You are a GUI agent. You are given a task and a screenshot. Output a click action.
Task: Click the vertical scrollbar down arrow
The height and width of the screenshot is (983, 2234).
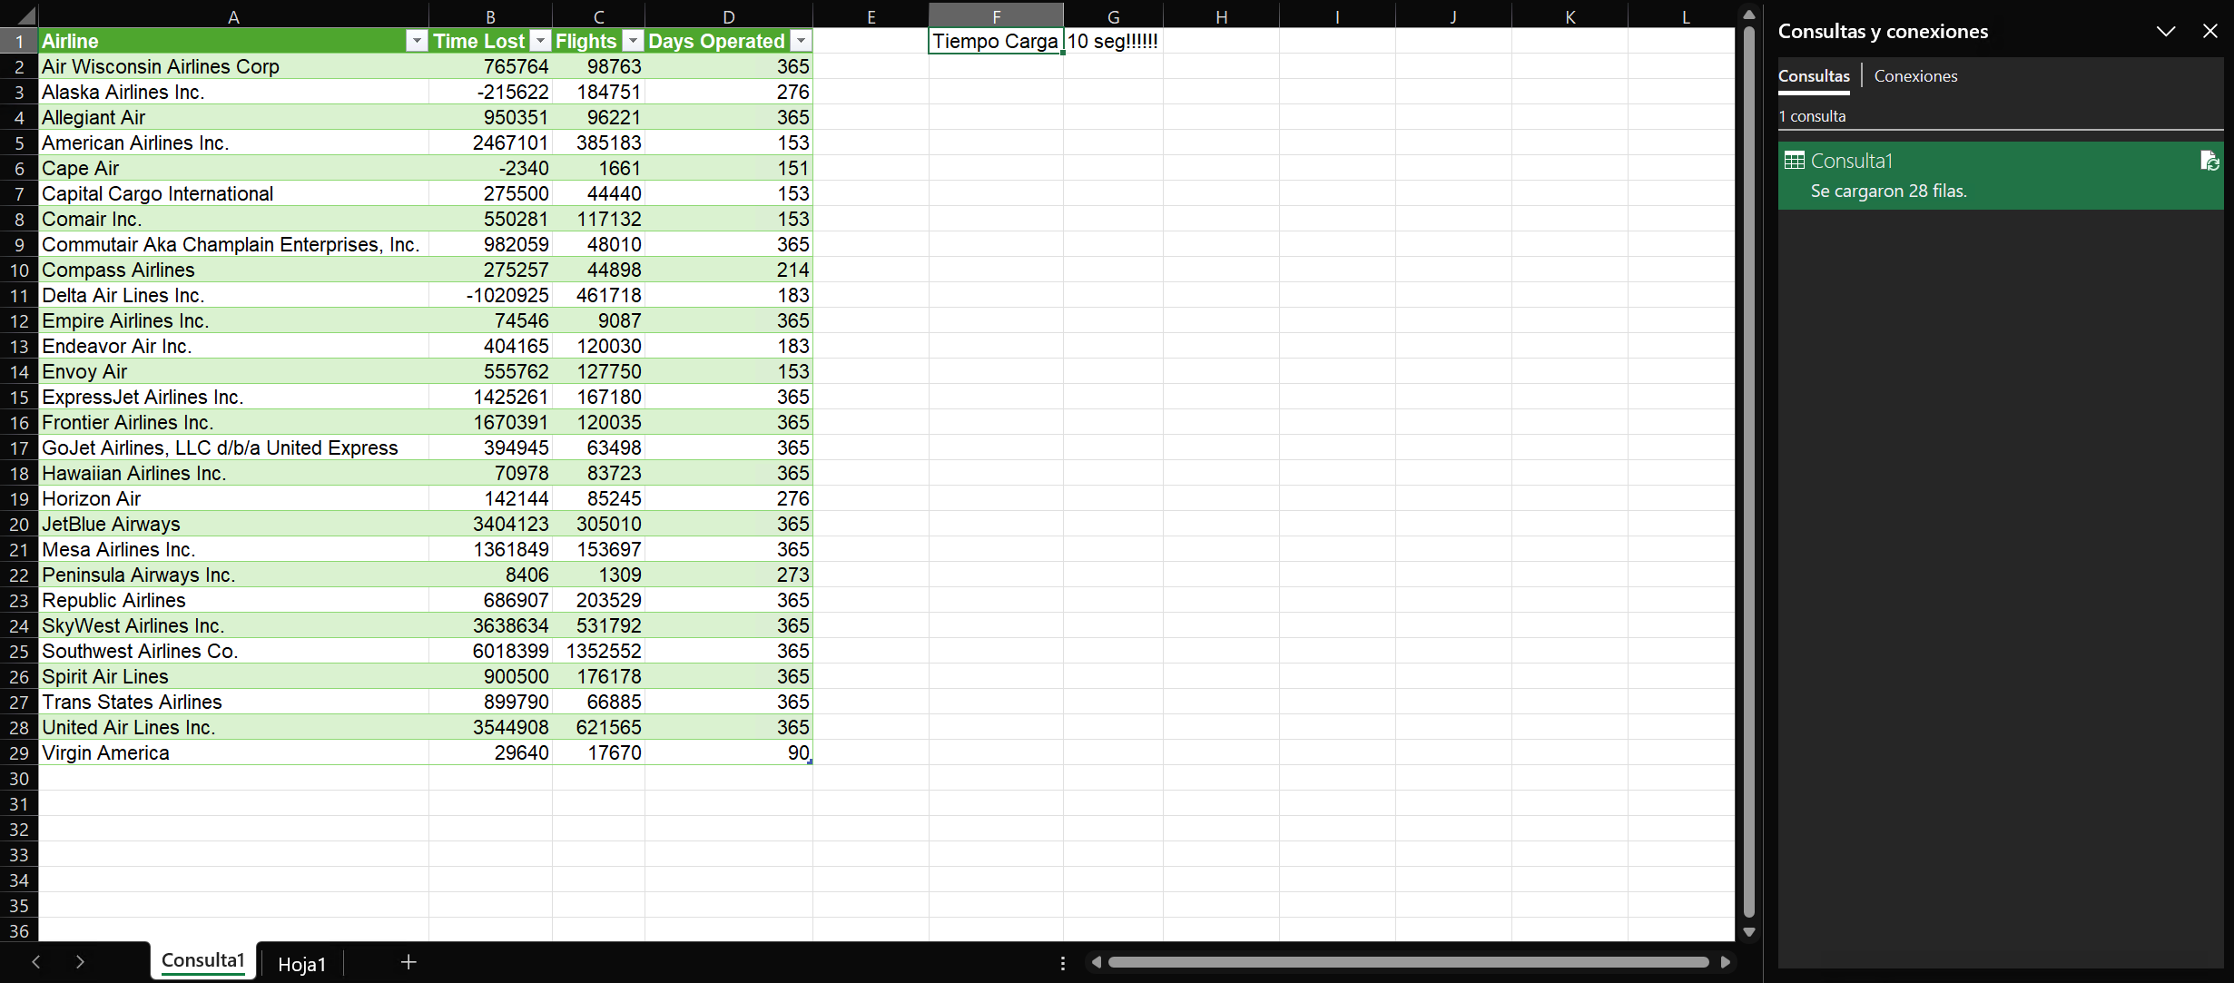tap(1748, 932)
